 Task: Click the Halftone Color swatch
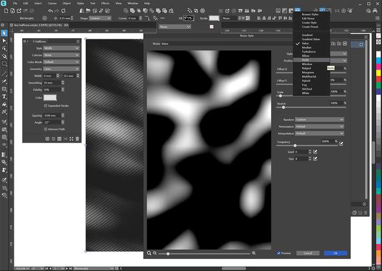tap(50, 98)
